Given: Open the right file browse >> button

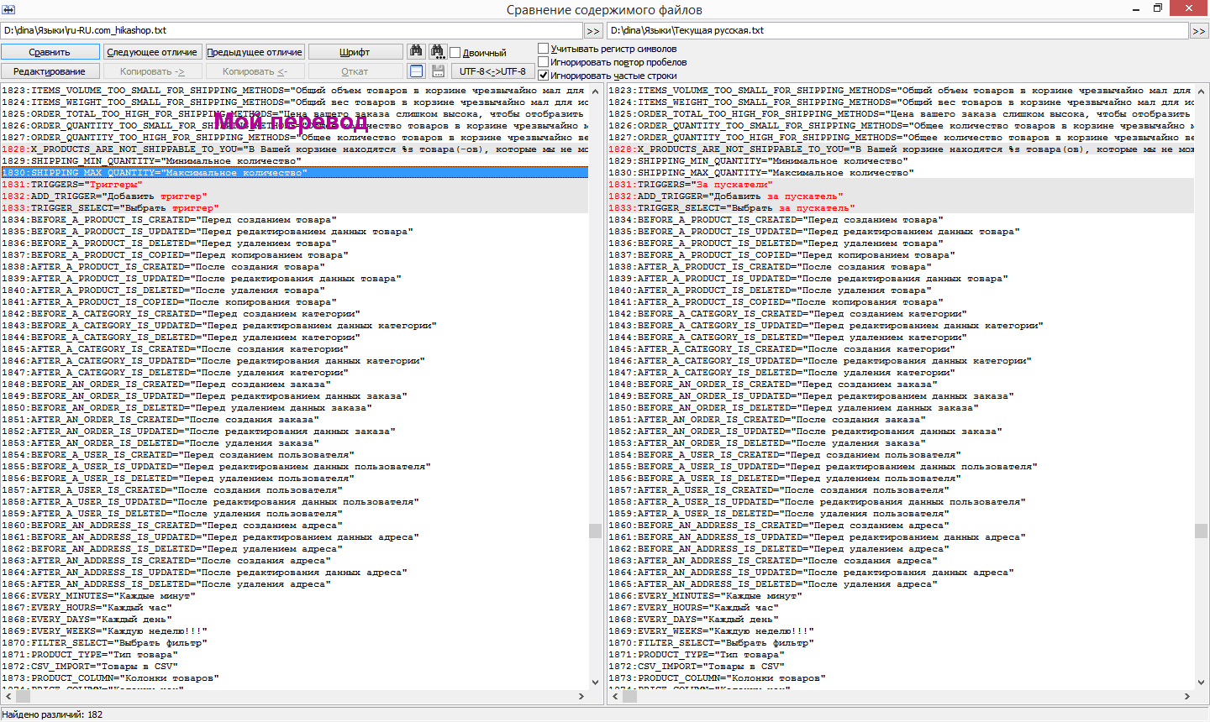Looking at the screenshot, I should pyautogui.click(x=1199, y=31).
